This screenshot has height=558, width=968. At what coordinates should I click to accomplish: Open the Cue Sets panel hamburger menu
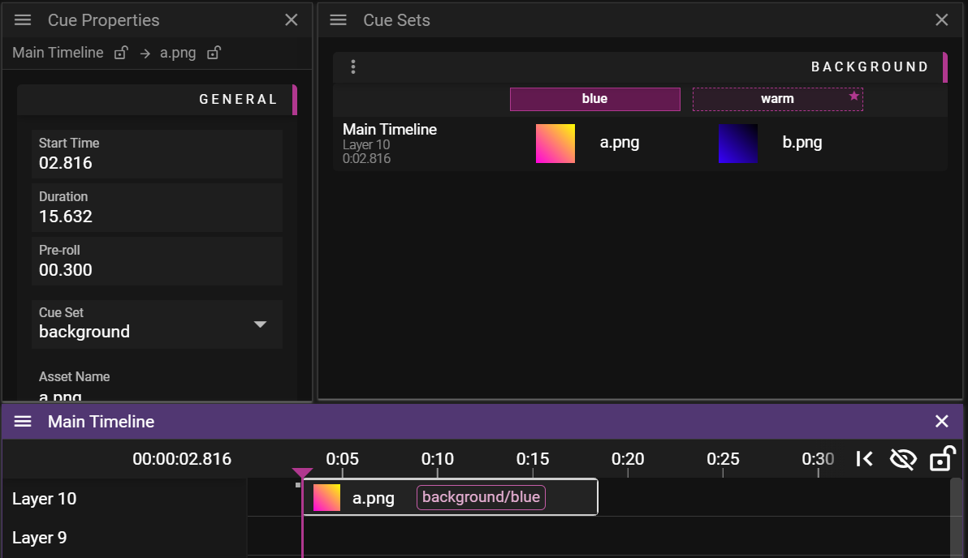339,19
